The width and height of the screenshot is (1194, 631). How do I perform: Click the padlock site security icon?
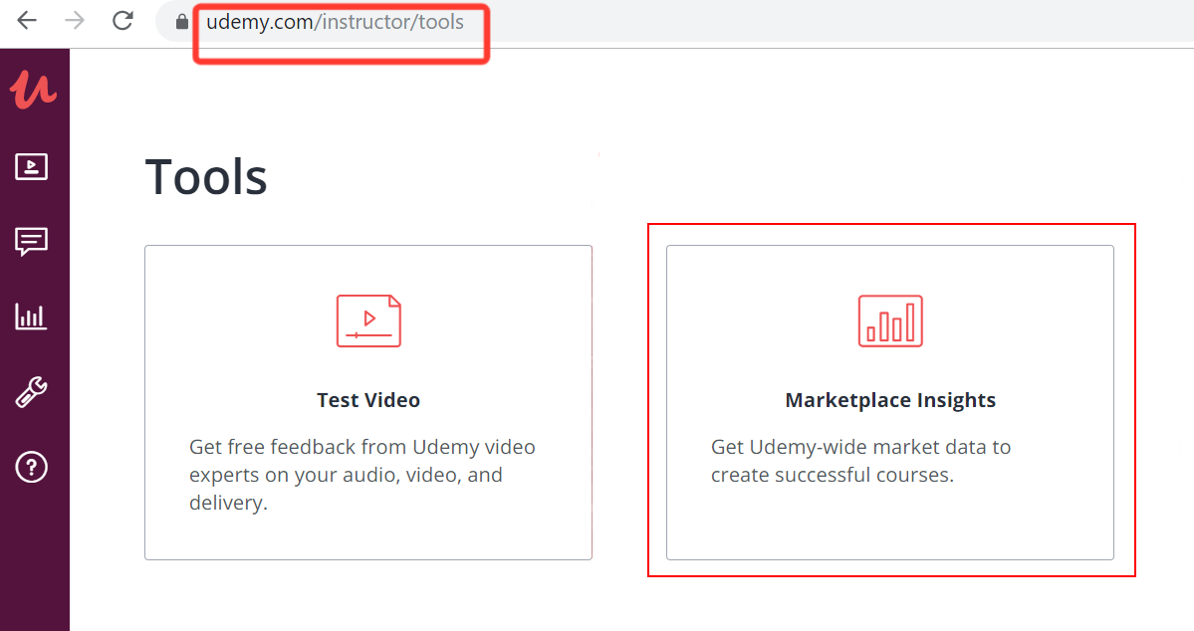pos(182,21)
